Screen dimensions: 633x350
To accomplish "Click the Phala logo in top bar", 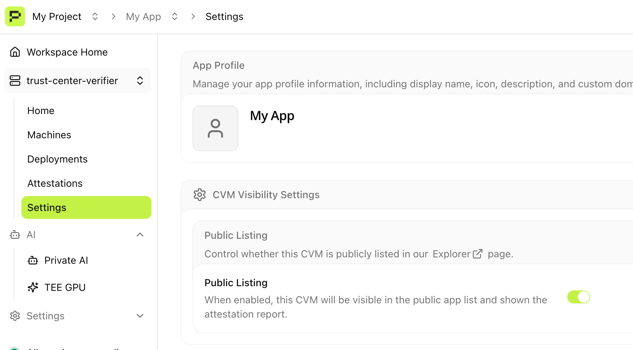I will [15, 16].
